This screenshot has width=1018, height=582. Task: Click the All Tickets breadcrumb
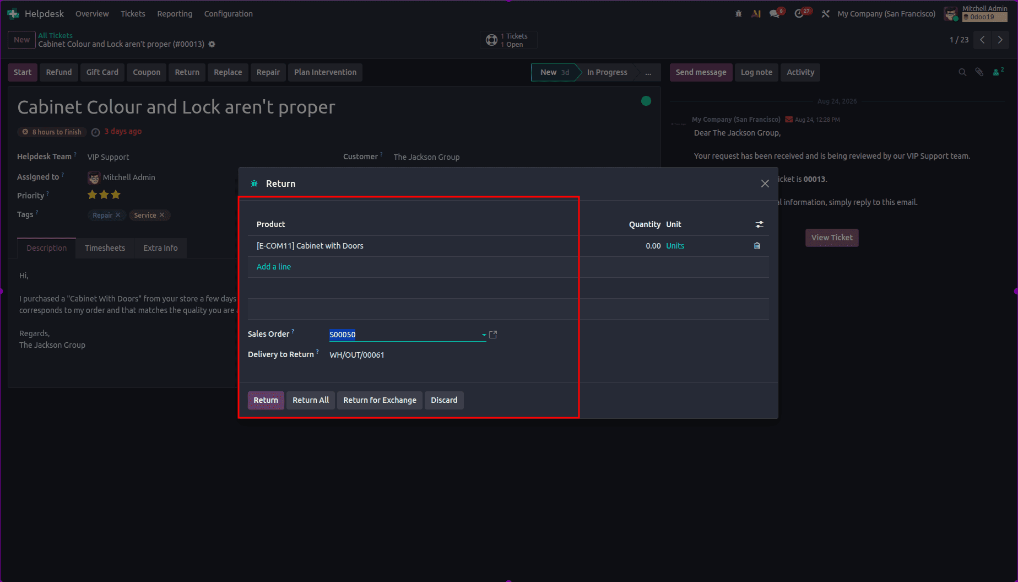pyautogui.click(x=55, y=35)
